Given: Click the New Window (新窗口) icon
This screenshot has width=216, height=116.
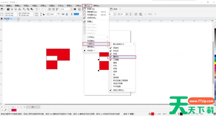Looking at the screenshot, I should tap(84, 9).
